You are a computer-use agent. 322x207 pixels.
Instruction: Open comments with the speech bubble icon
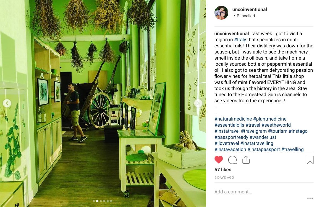232,160
